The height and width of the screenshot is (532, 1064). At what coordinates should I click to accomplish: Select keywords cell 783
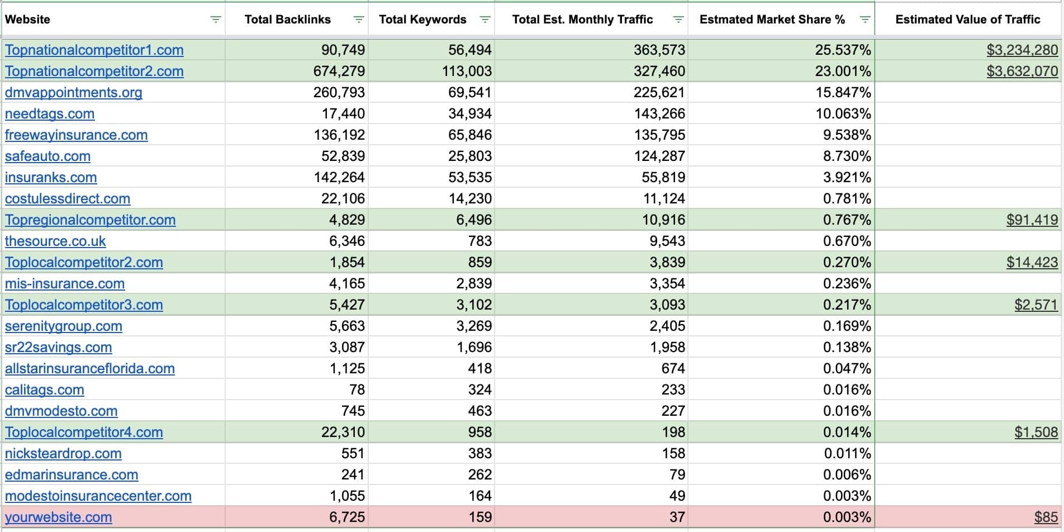point(431,241)
